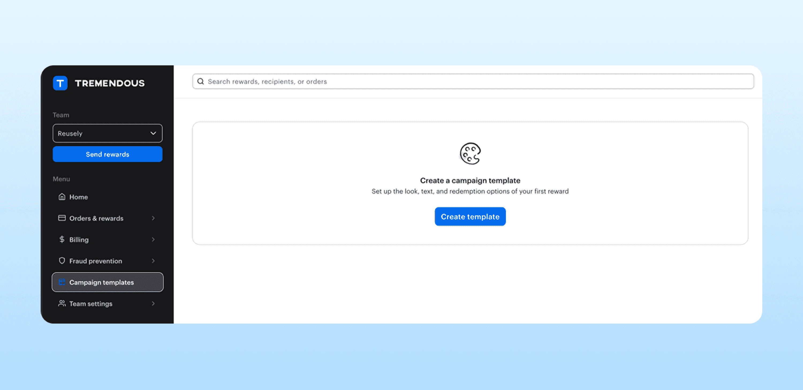The image size is (803, 390).
Task: Click the Tremendous T logo icon
Action: pos(60,83)
